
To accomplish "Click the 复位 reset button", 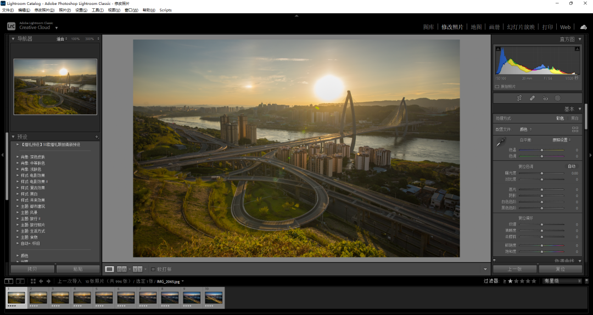I will (x=560, y=269).
